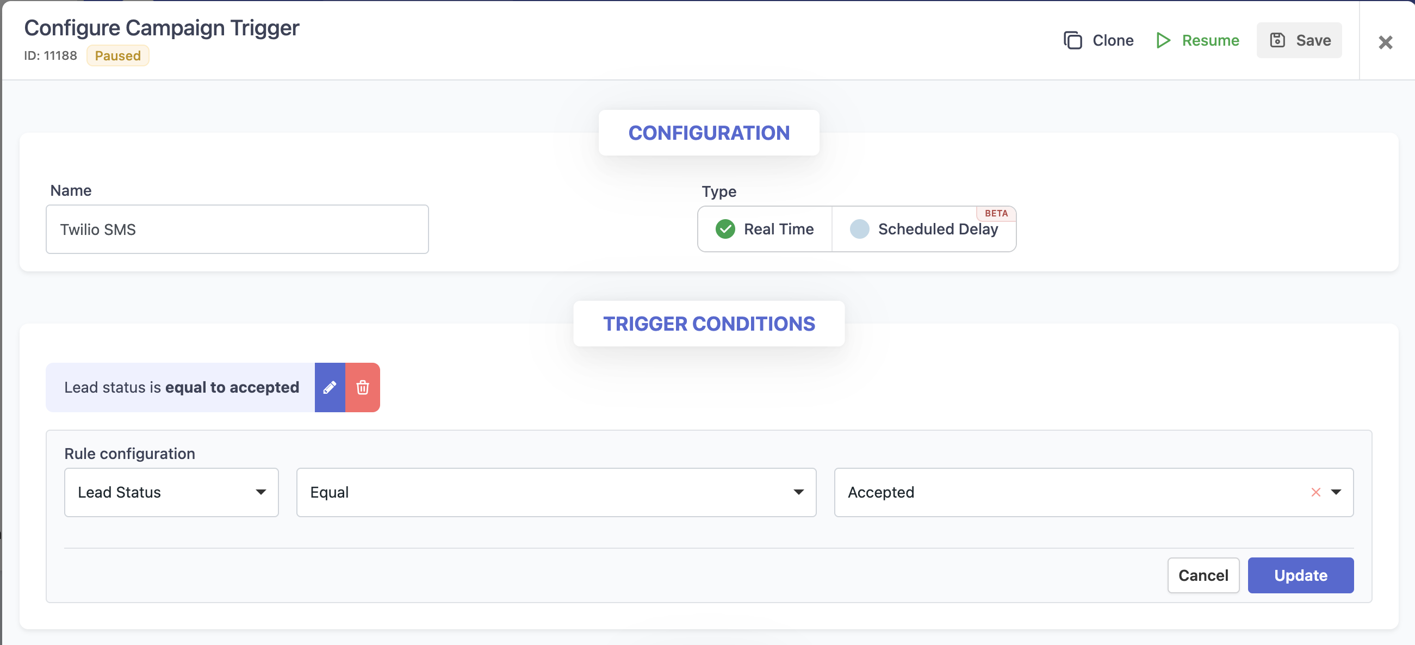Open the Accepted value dropdown arrow
The height and width of the screenshot is (645, 1415).
(1337, 492)
